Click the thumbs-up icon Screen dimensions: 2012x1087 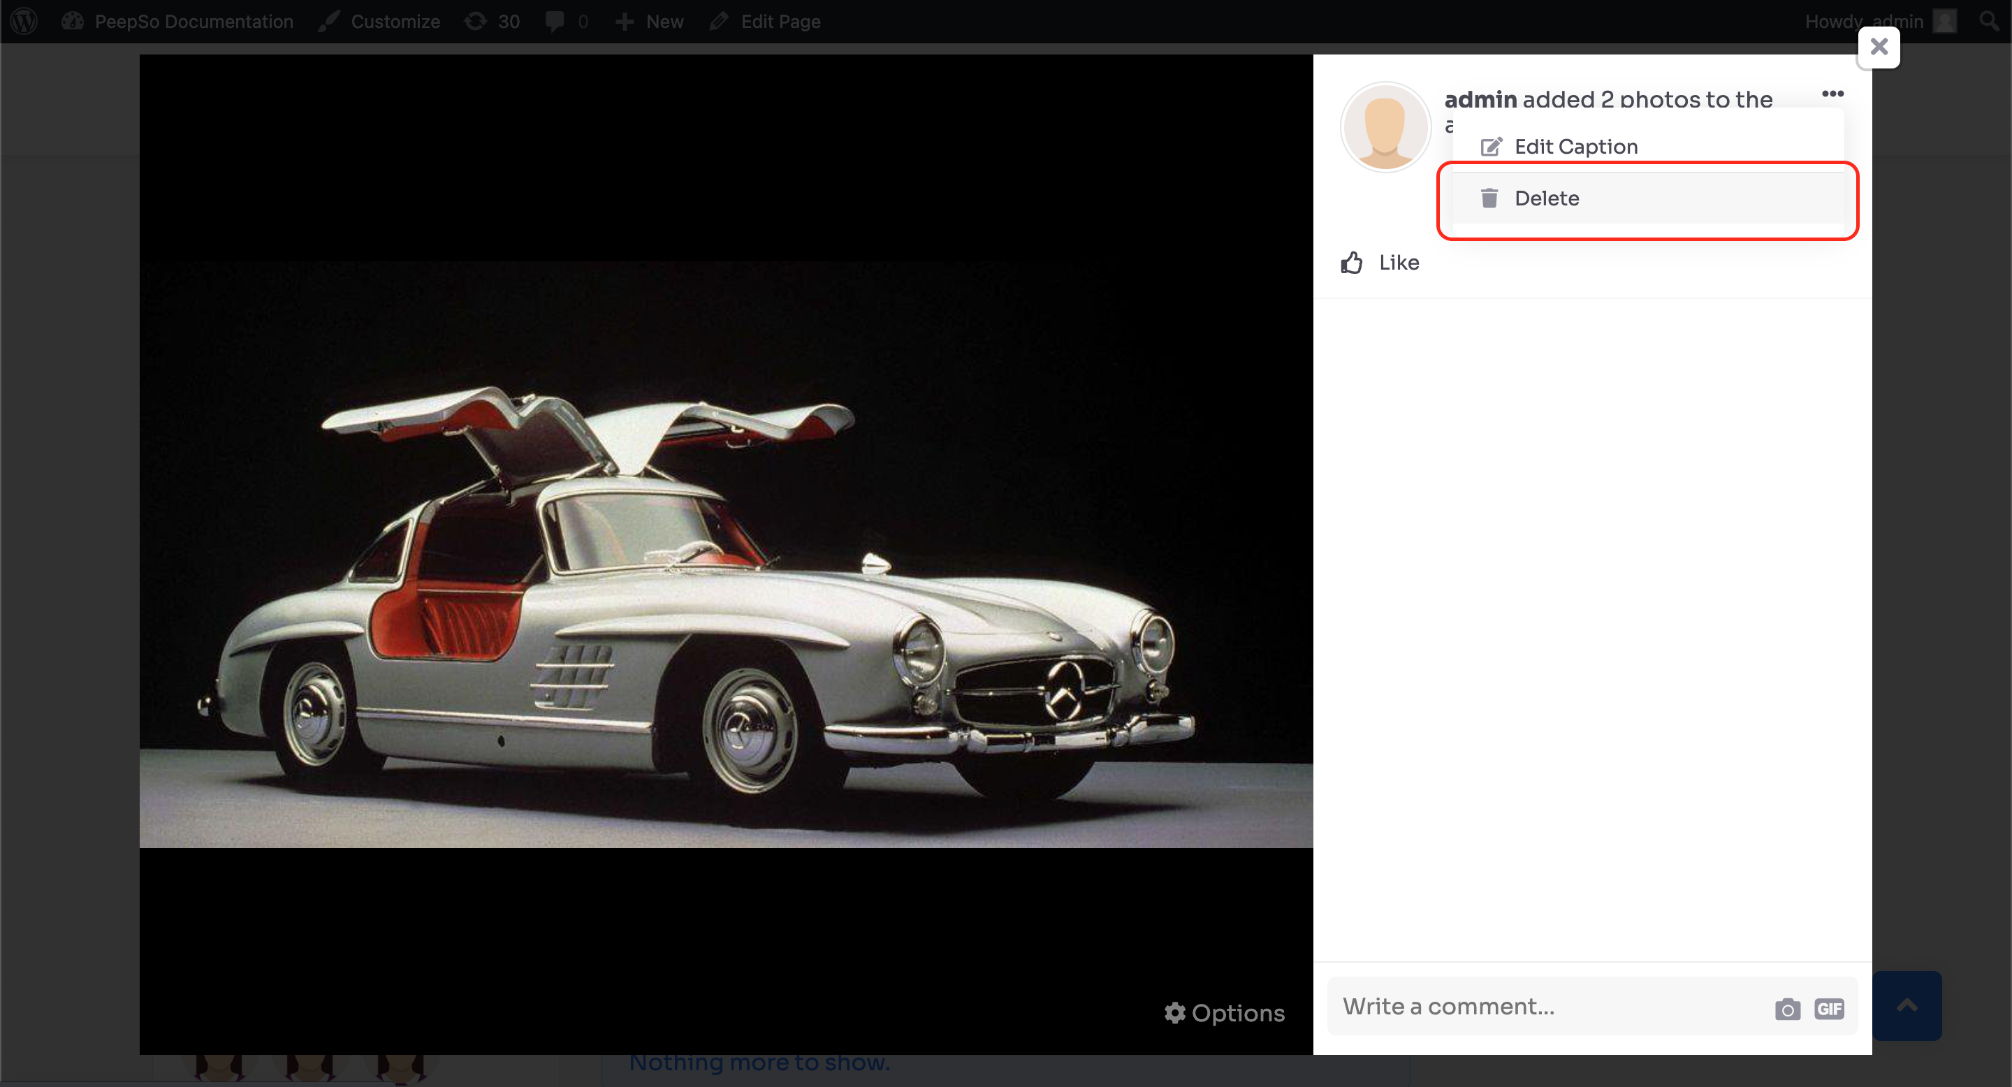[x=1352, y=263]
